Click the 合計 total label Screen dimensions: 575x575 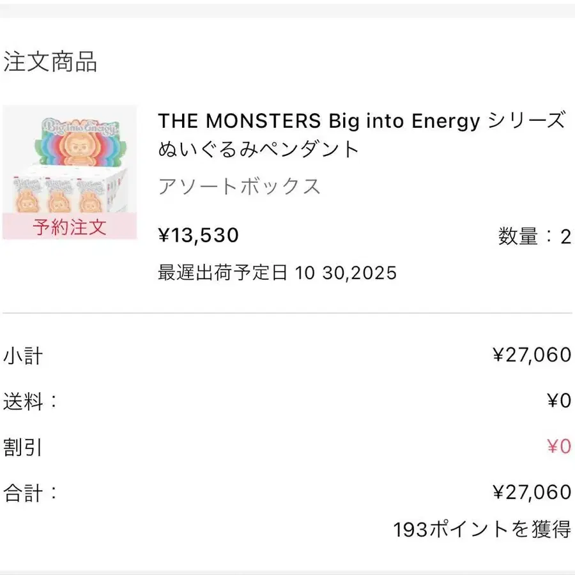coord(30,493)
